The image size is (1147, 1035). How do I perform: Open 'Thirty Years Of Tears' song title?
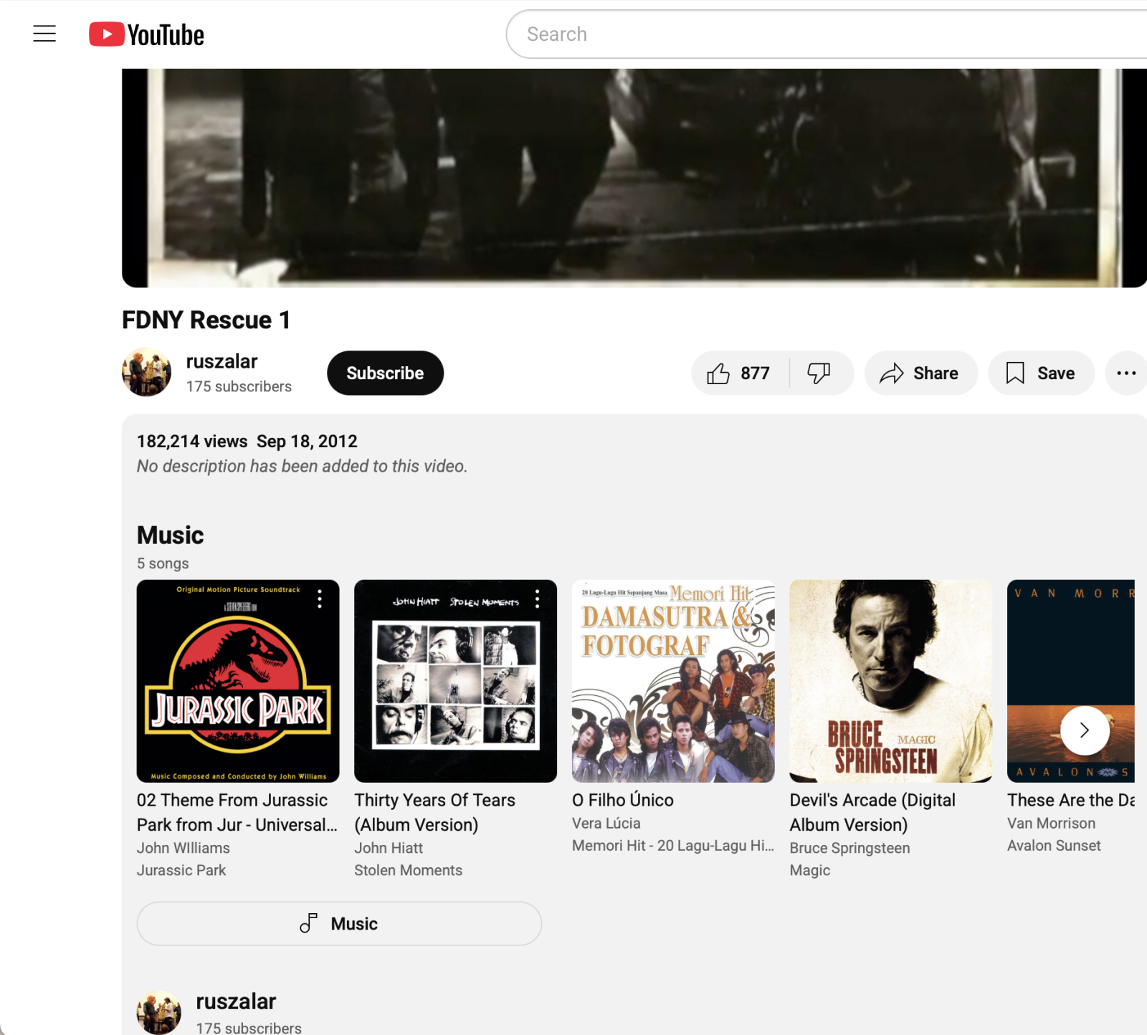(x=434, y=812)
